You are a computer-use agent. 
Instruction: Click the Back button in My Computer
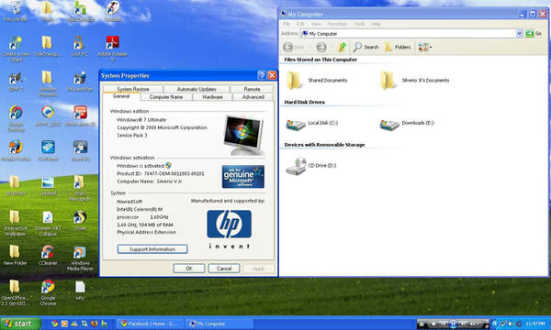[294, 47]
